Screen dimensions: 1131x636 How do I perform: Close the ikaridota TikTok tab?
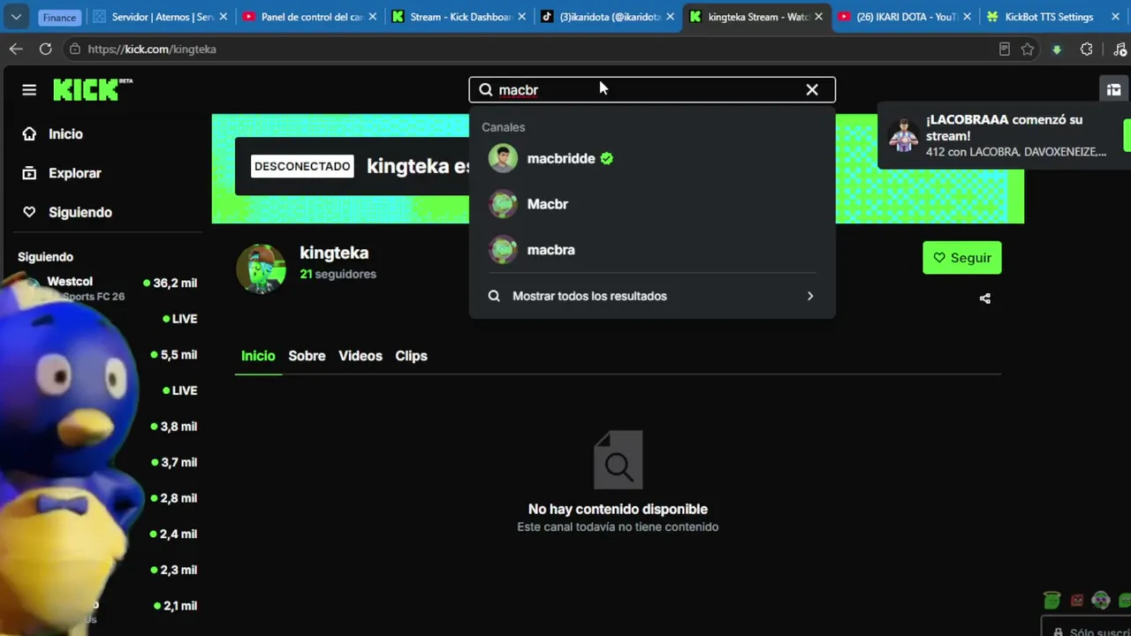pyautogui.click(x=670, y=17)
